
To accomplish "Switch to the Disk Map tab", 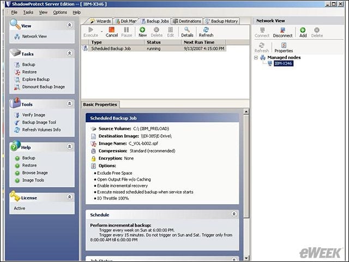I will coord(126,21).
